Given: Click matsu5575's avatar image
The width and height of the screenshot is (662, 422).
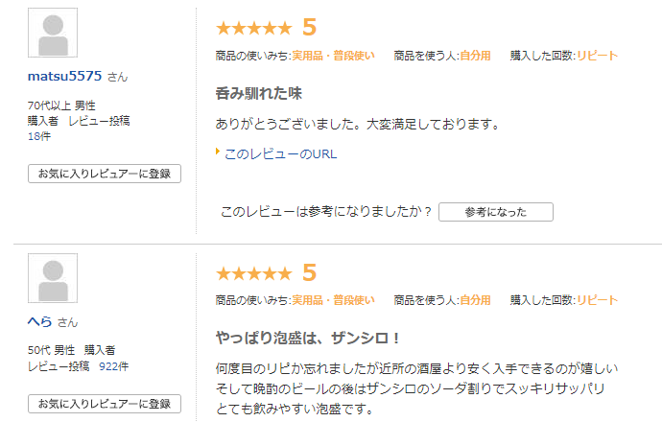Looking at the screenshot, I should pyautogui.click(x=53, y=33).
